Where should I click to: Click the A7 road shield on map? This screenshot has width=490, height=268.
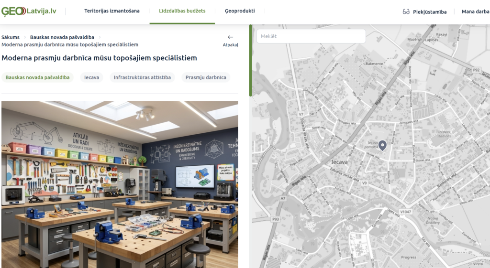[x=283, y=198]
